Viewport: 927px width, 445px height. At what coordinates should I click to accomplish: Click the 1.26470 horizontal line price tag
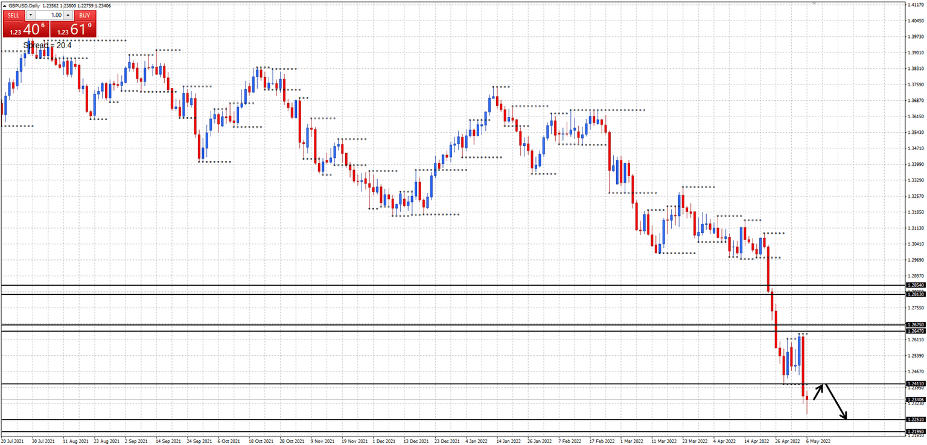coord(916,331)
